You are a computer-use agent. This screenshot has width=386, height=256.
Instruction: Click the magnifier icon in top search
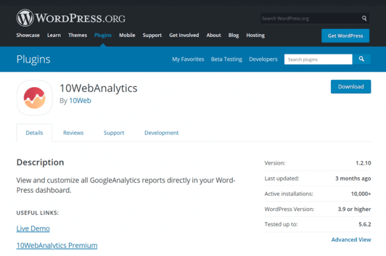(364, 19)
